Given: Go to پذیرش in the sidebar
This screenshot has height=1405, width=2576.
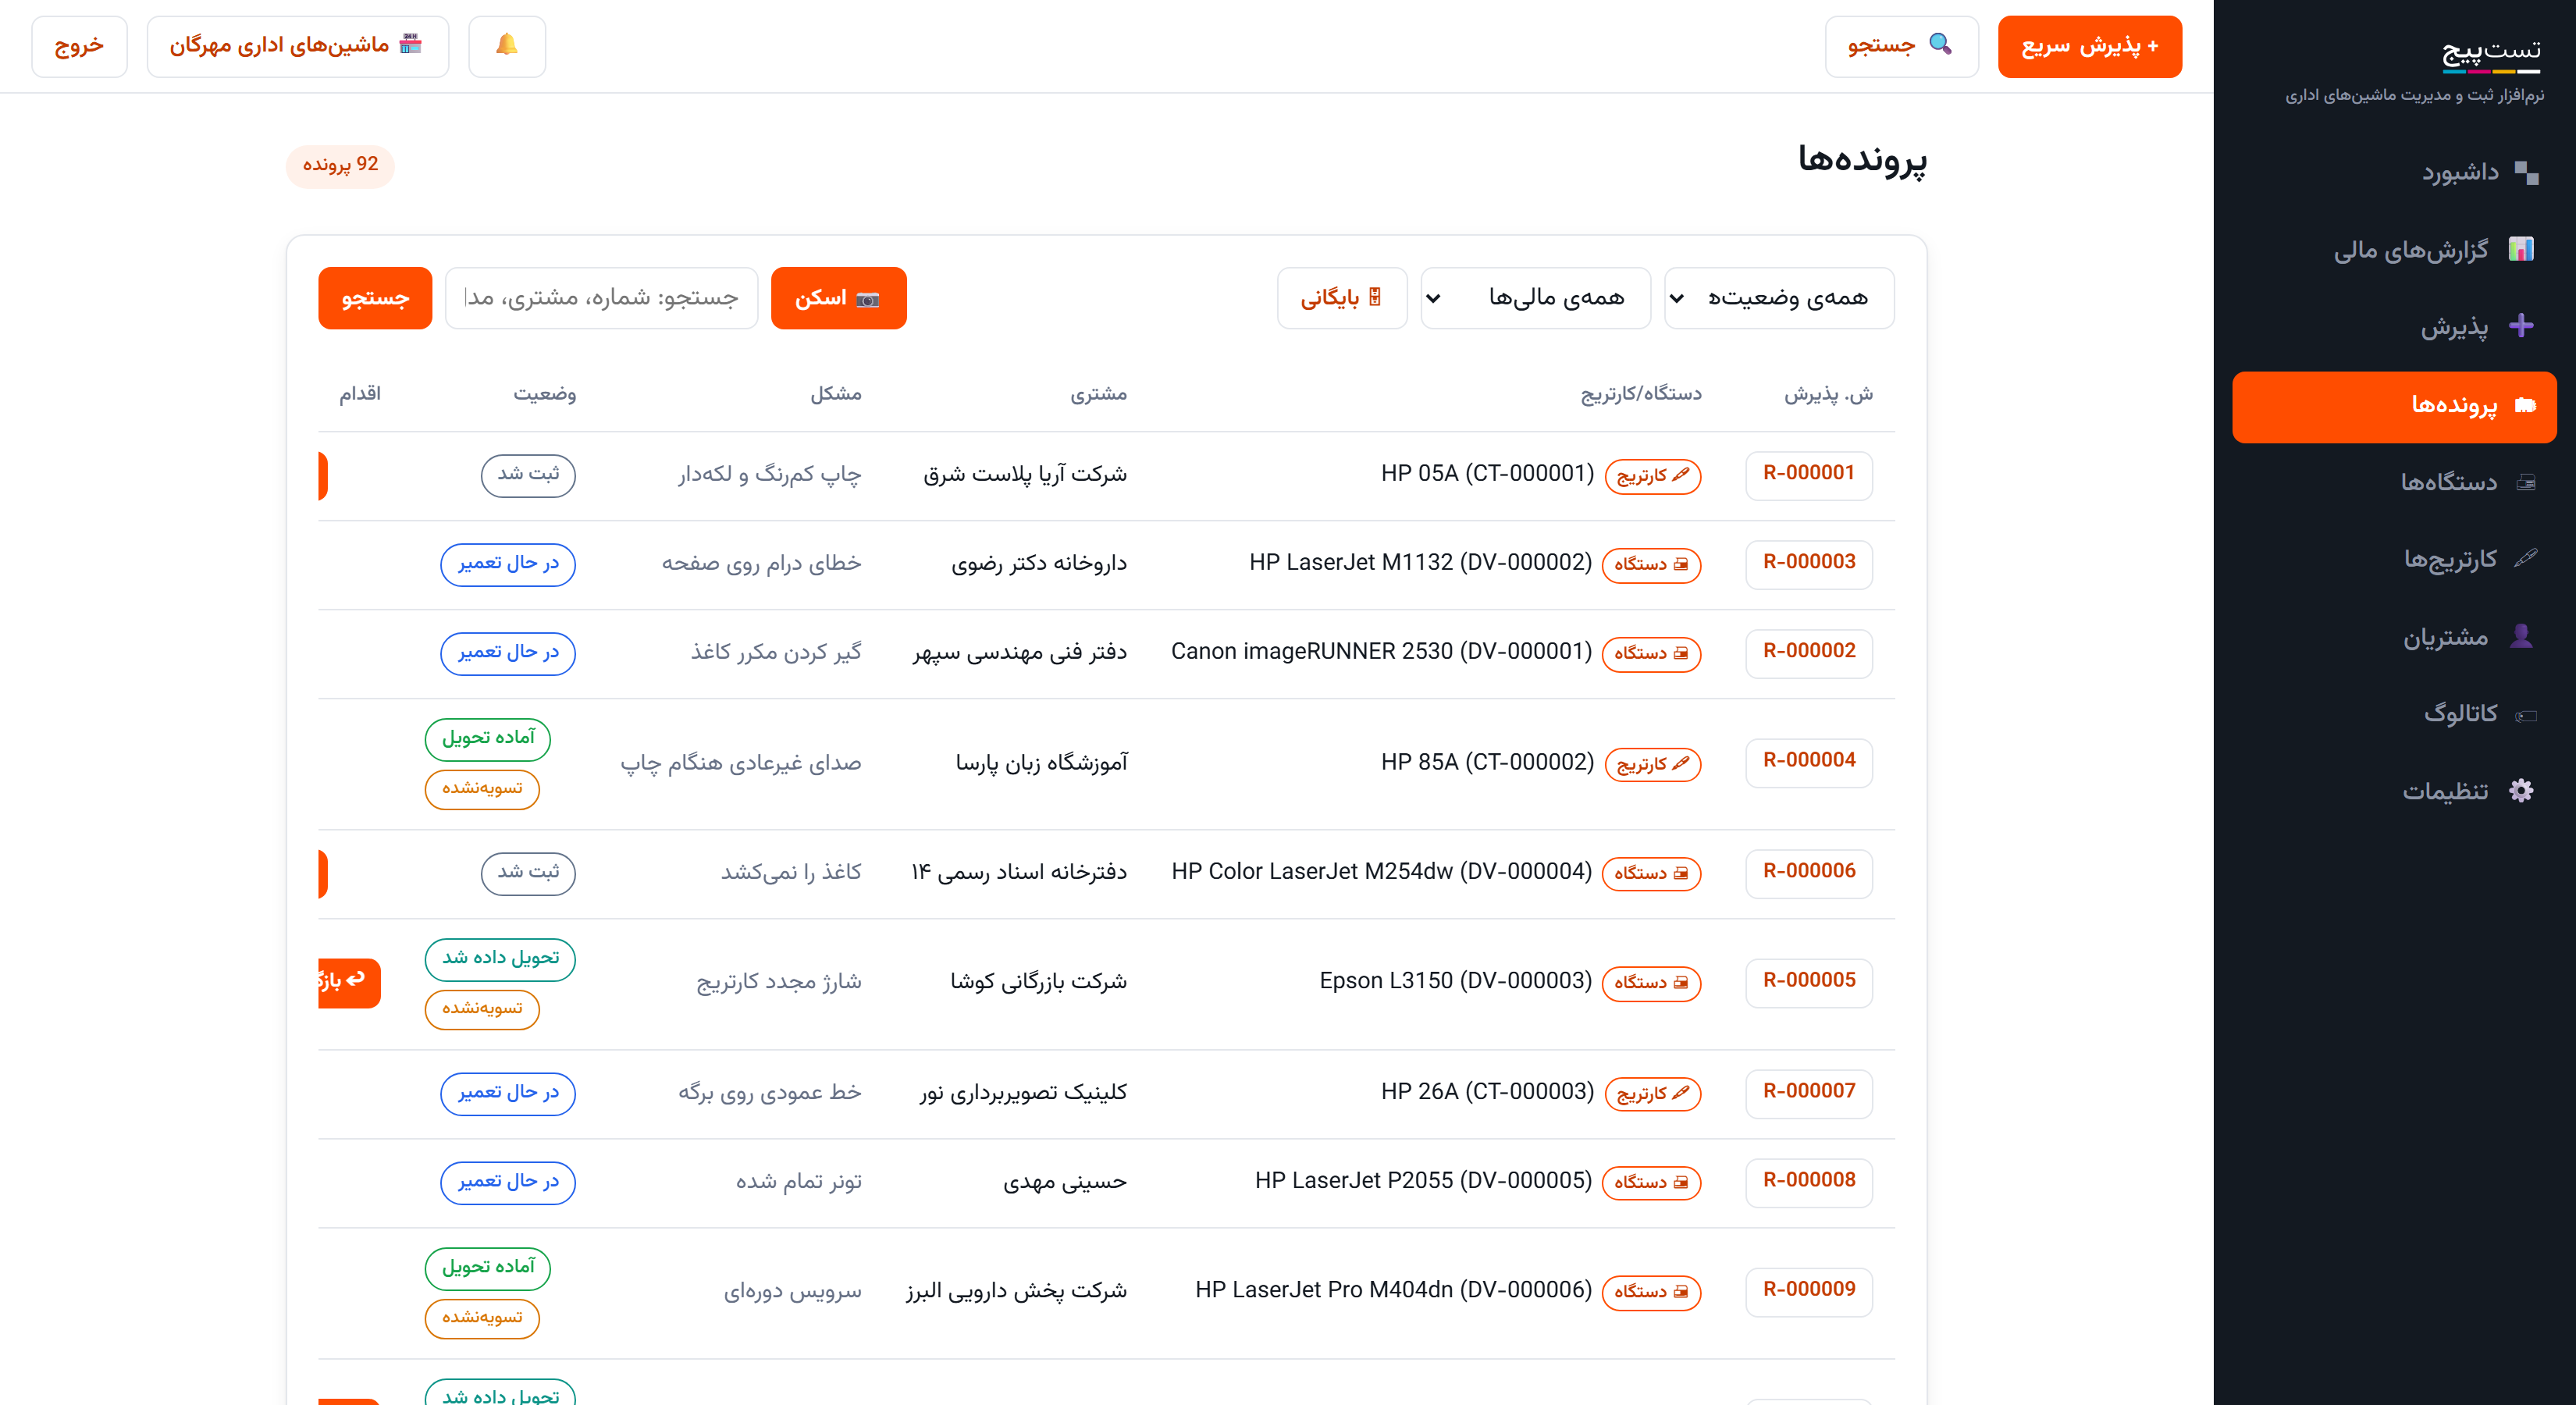Looking at the screenshot, I should 2394,327.
